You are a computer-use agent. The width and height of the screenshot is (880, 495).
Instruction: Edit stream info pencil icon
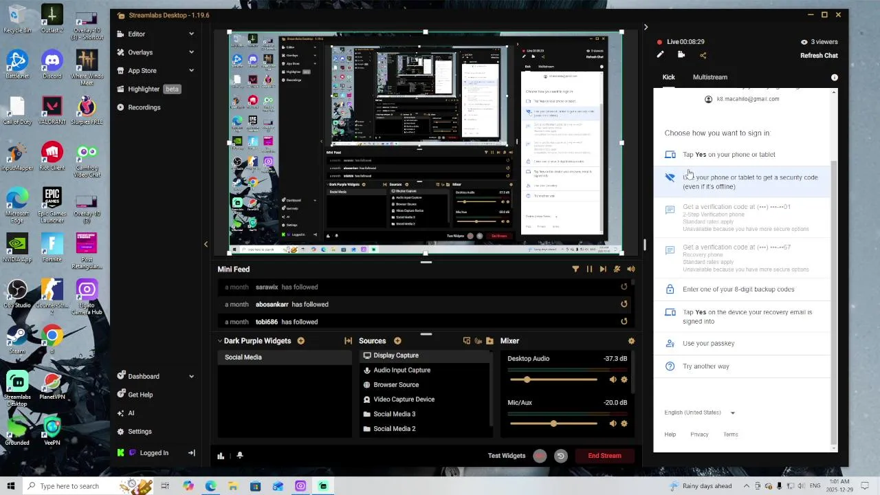[x=661, y=55]
